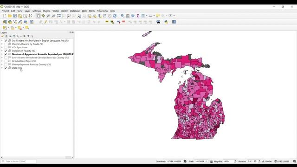Click the Refresh map icon
This screenshot has width=297, height=167.
[115, 16]
